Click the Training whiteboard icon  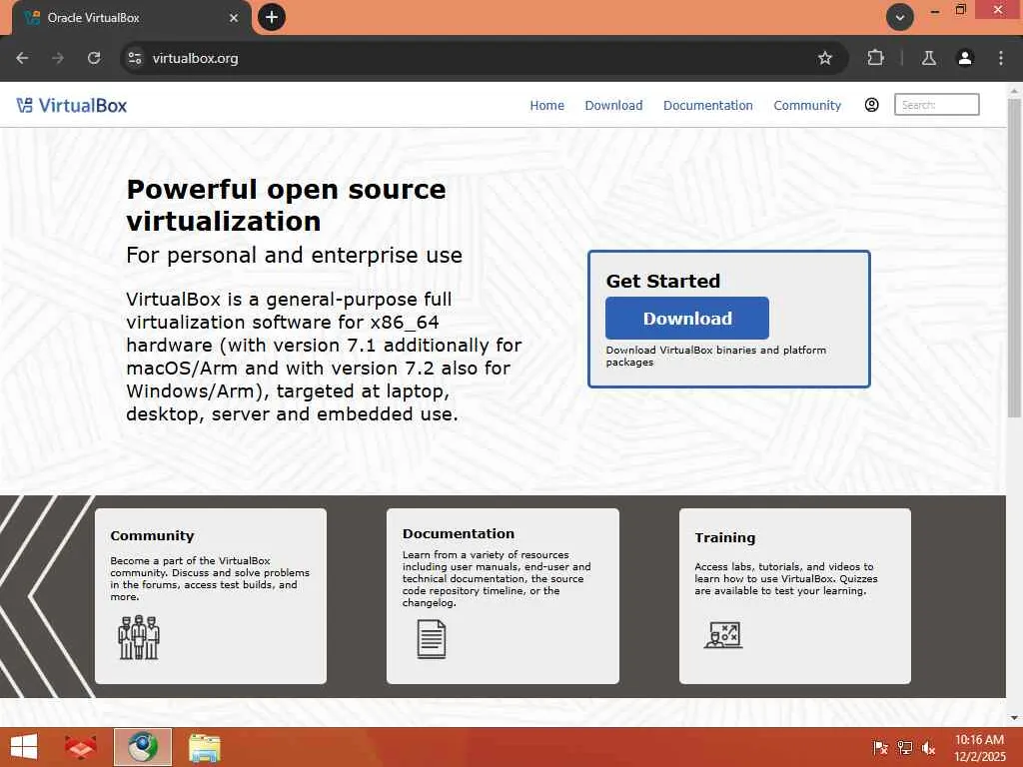click(723, 635)
